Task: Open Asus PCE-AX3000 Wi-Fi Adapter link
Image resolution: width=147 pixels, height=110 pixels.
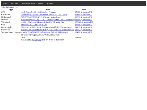Action: (45, 32)
